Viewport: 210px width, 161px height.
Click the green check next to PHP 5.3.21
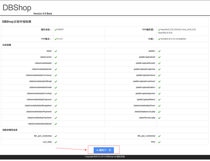pyautogui.click(x=56, y=39)
